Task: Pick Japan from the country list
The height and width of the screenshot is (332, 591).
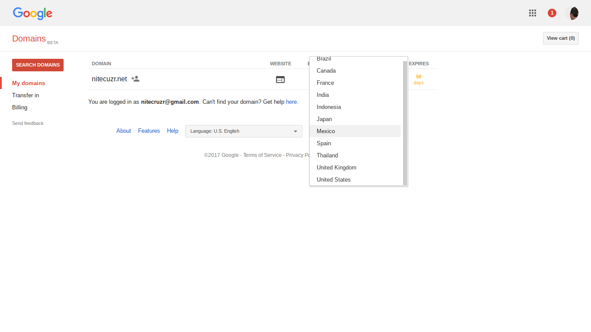Action: point(355,119)
